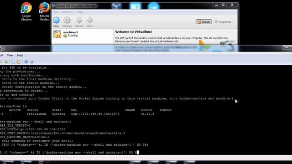Screen dimensions: 292x164
Task: Open Google Chrome desktop shortcut
Action: click(x=26, y=11)
